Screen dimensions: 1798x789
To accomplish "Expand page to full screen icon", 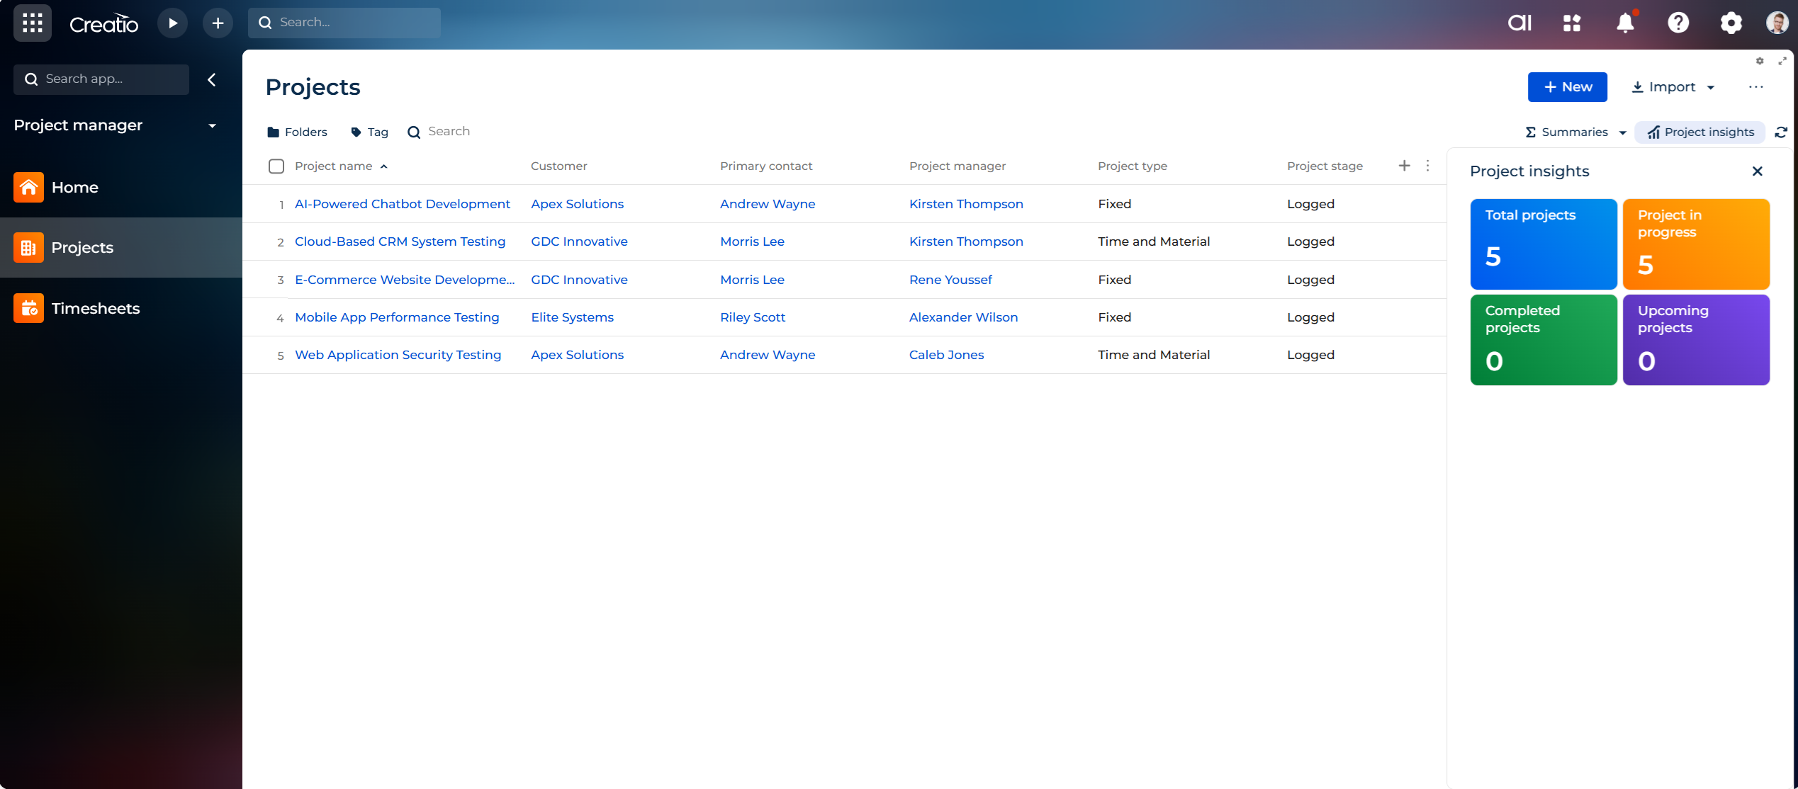I will pos(1782,61).
